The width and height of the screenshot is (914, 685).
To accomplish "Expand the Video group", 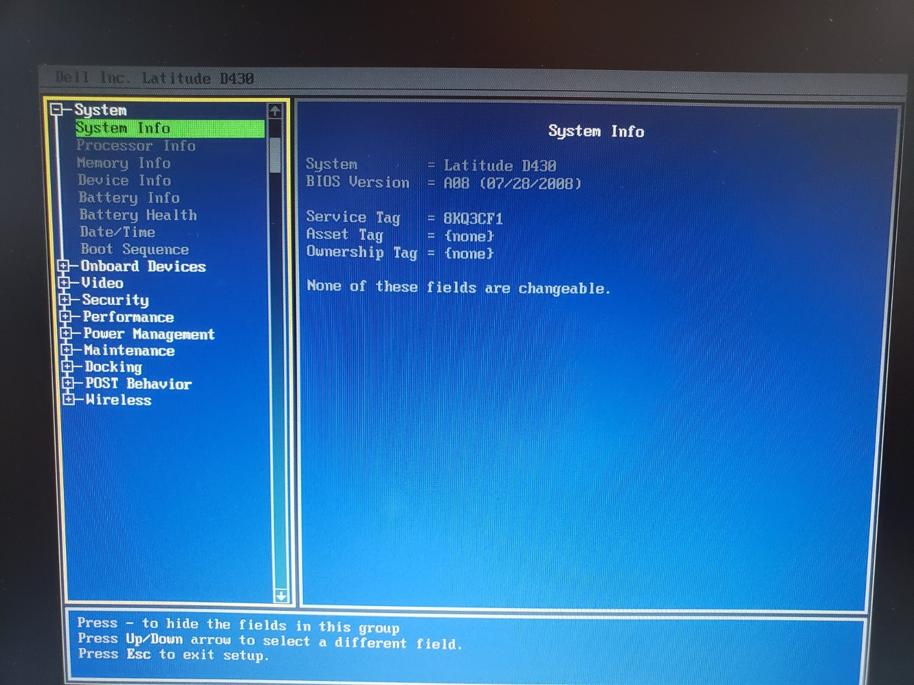I will (64, 283).
